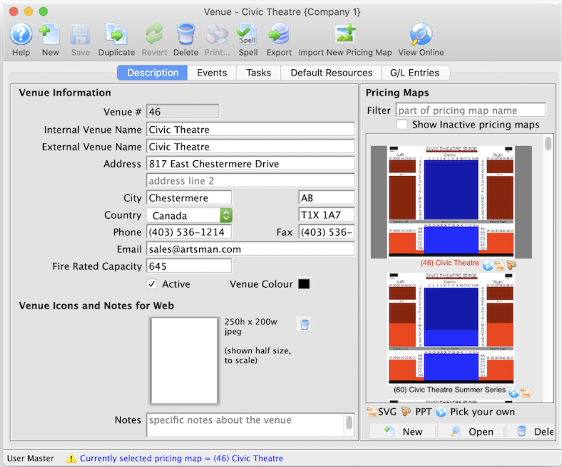Screen dimensions: 562x467
Task: Click the Fire Rated Capacity field
Action: 189,266
